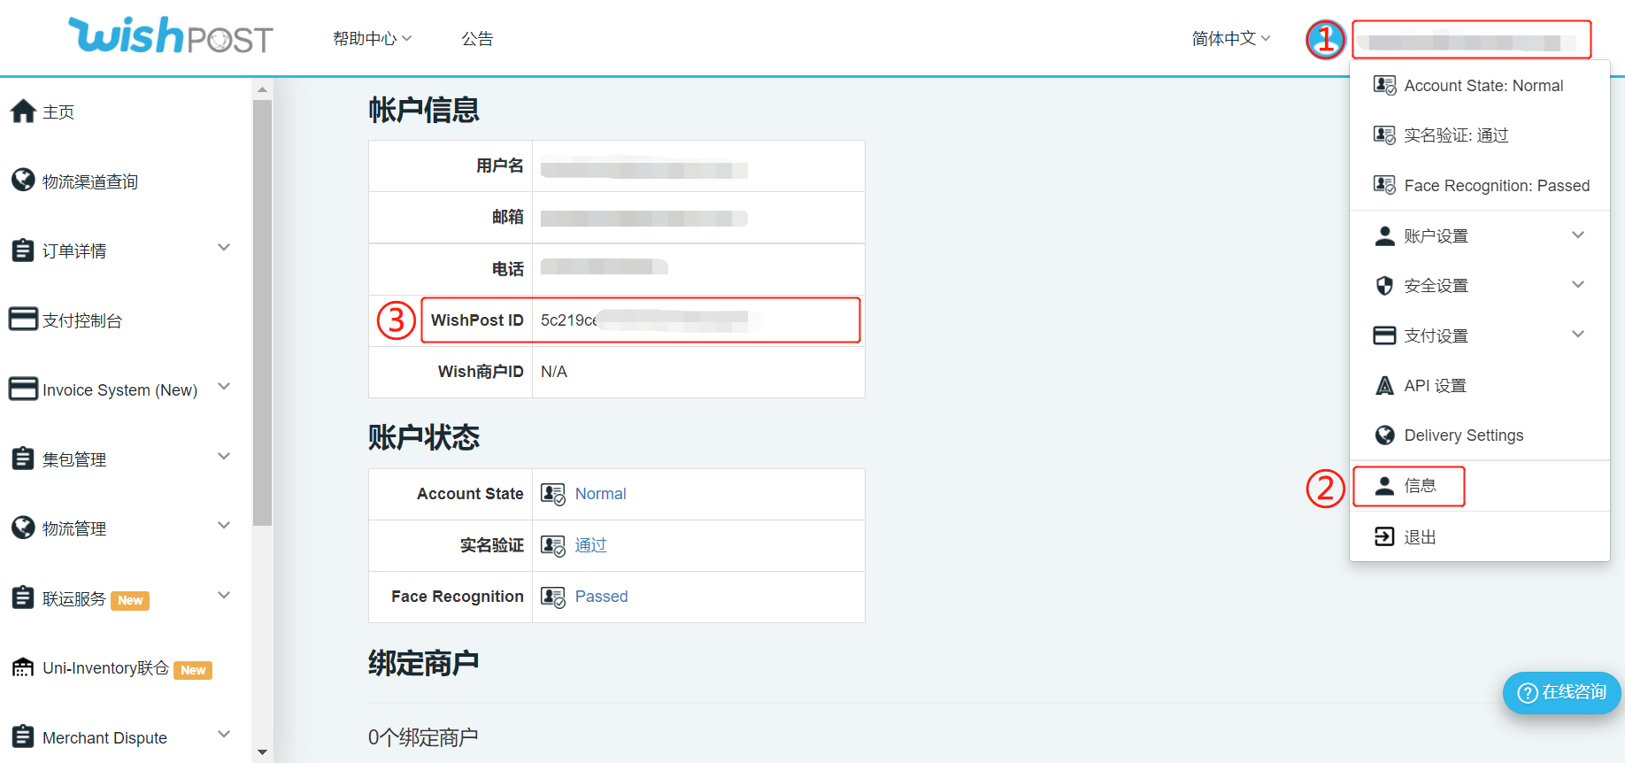Click the exit icon beside 退出

(1384, 536)
